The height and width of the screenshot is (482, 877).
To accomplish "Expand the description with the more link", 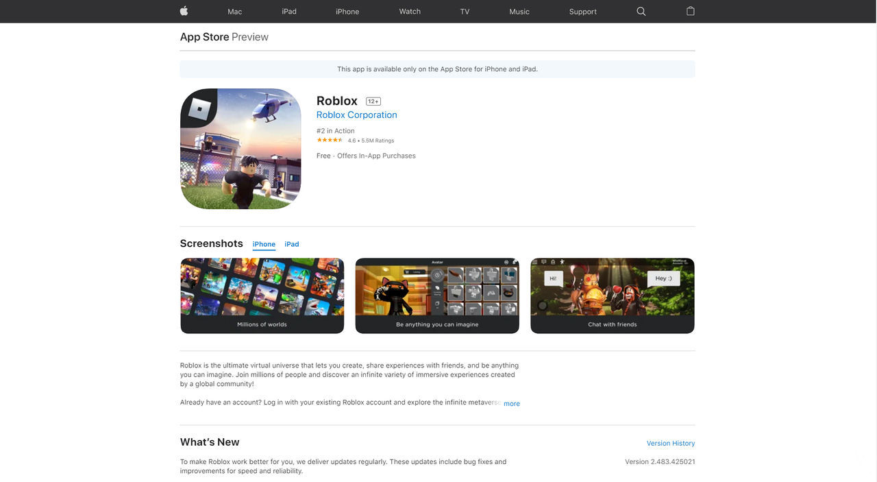I will [512, 404].
